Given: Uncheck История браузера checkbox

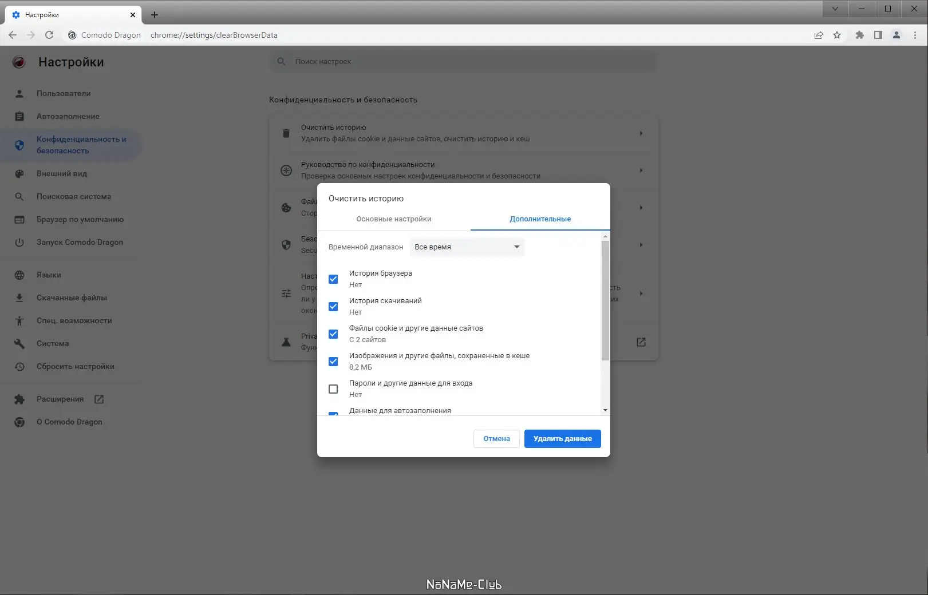Looking at the screenshot, I should click(333, 279).
